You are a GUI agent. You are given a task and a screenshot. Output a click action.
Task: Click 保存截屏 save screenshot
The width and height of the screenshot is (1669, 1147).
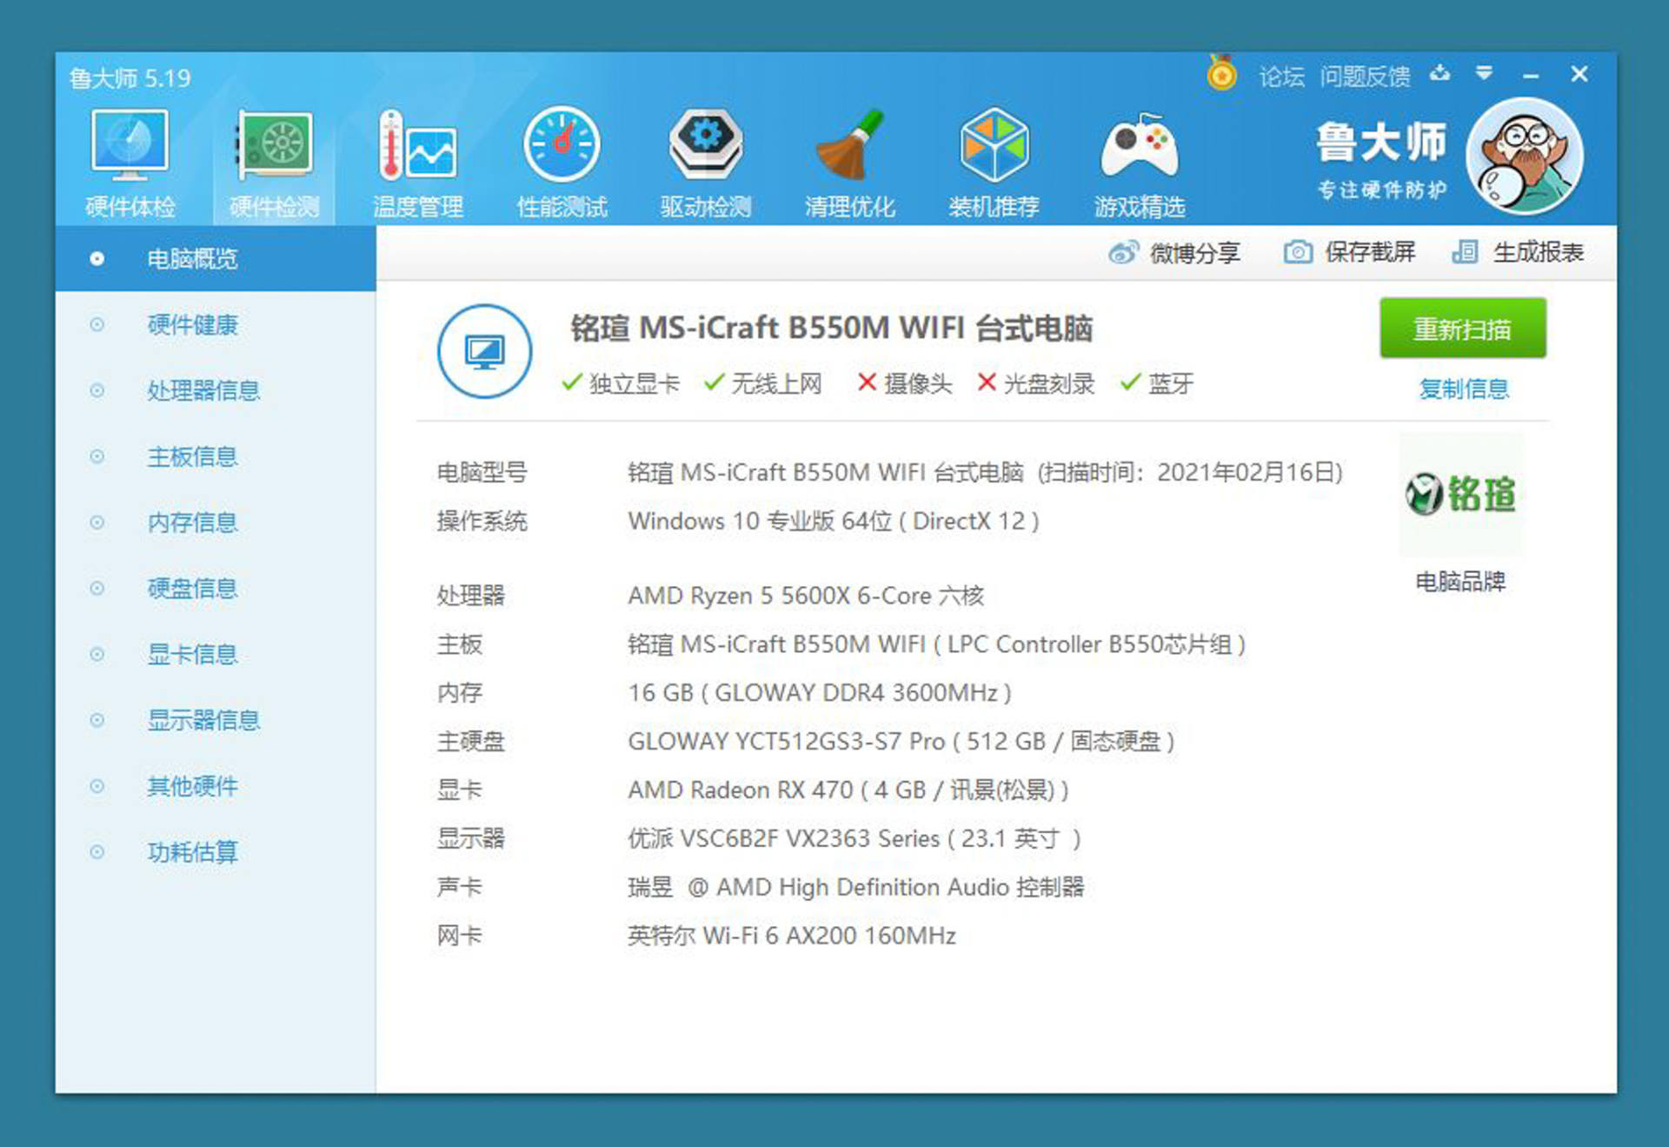(x=1369, y=252)
